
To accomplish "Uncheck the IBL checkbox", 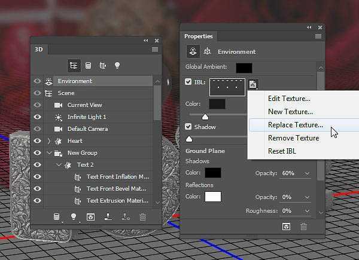I will tap(188, 82).
